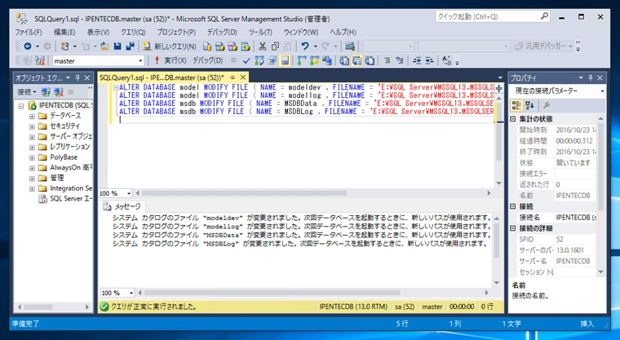Image resolution: width=620 pixels, height=340 pixels.
Task: Save the query with the floppy disk icon
Action: pyautogui.click(x=117, y=46)
